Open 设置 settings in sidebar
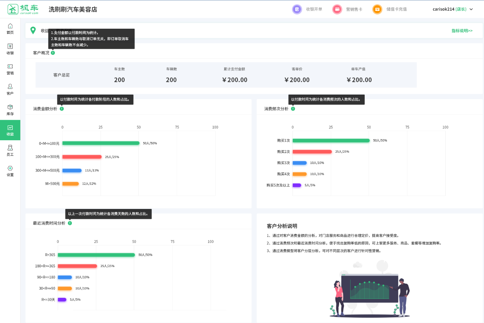The image size is (484, 323). click(x=10, y=171)
